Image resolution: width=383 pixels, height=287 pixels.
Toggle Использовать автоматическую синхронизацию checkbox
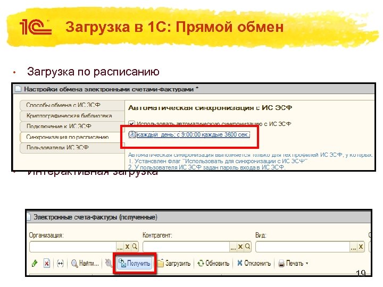(131, 124)
